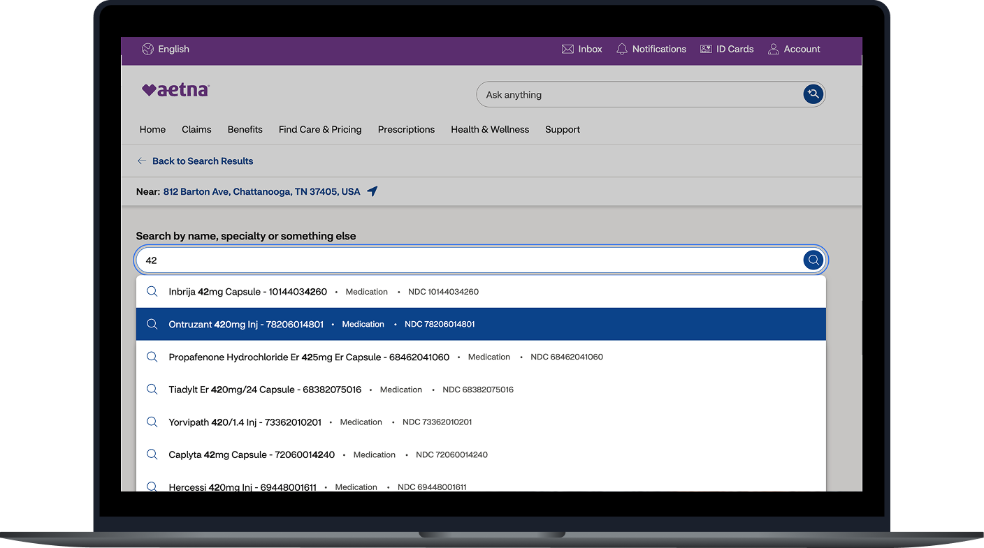
Task: Select Hercessi 420mg Inj suggestion
Action: (x=481, y=483)
